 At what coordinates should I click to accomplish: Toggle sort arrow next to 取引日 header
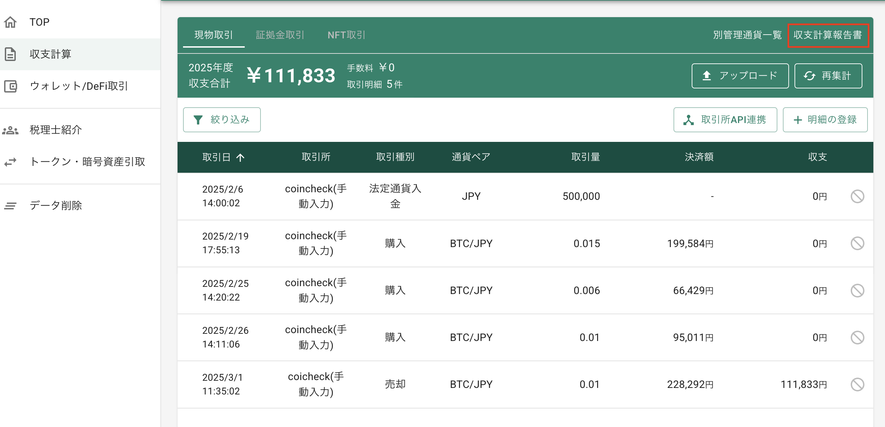pyautogui.click(x=240, y=157)
